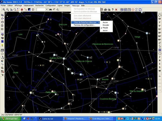Open the Déplacement menu
The image size is (162, 121).
(x=29, y=6)
